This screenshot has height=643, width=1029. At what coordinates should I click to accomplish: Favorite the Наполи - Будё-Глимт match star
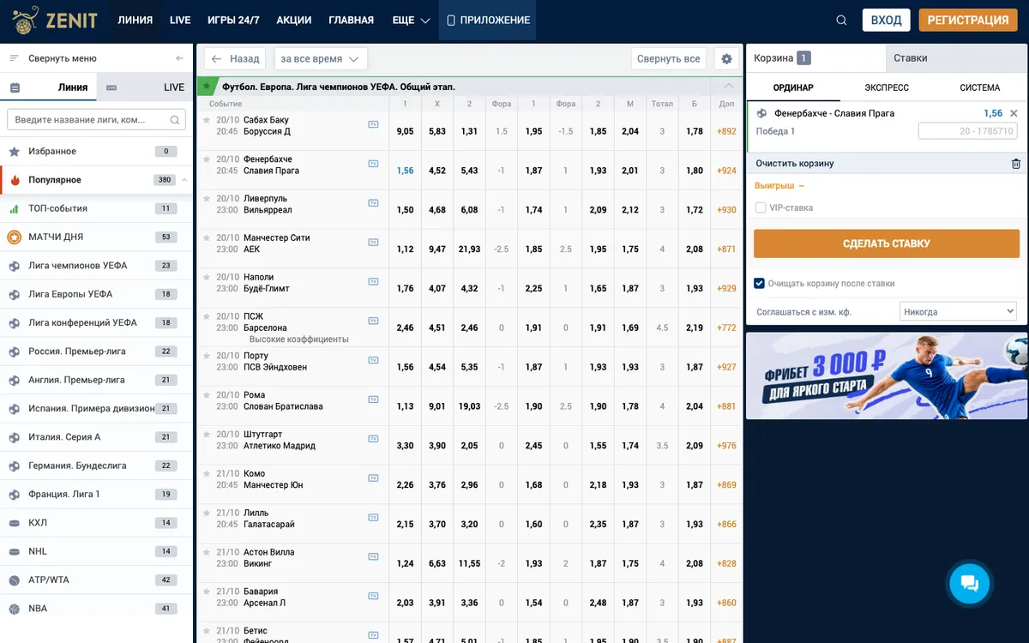tap(207, 278)
